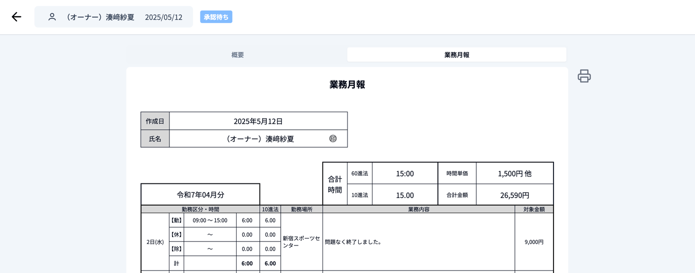This screenshot has width=695, height=273.
Task: Select the 氏名 value cell in the table
Action: tap(258, 139)
